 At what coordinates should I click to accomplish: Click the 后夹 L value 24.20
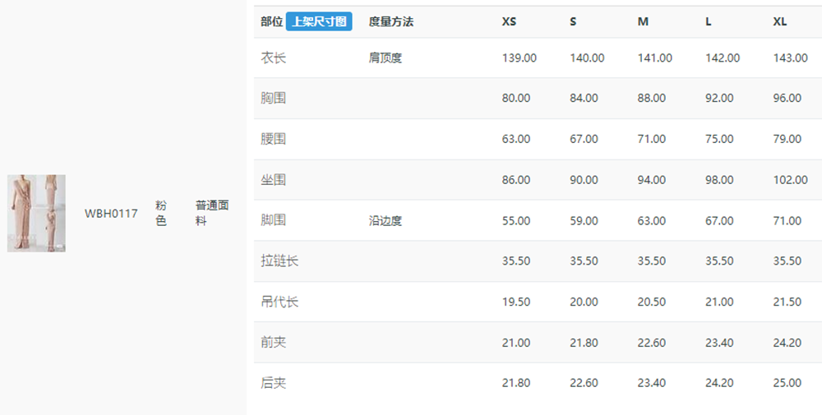click(x=719, y=383)
